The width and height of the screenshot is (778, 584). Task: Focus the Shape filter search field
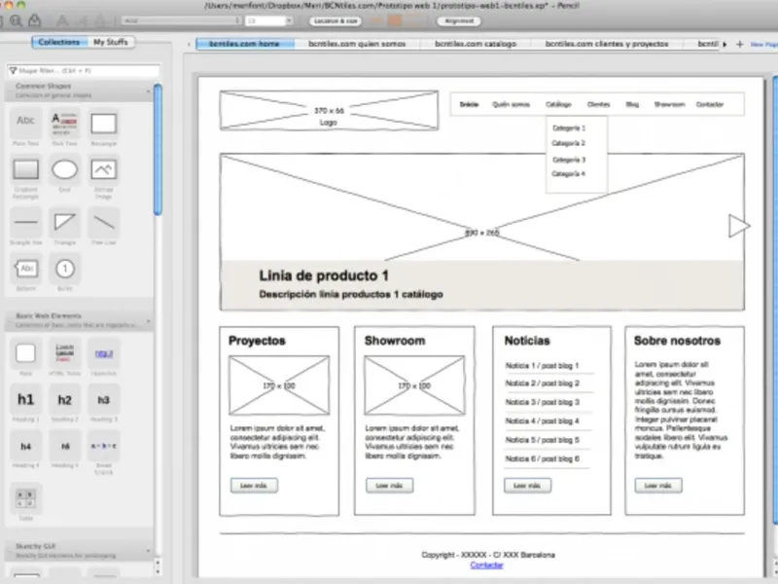tap(84, 71)
